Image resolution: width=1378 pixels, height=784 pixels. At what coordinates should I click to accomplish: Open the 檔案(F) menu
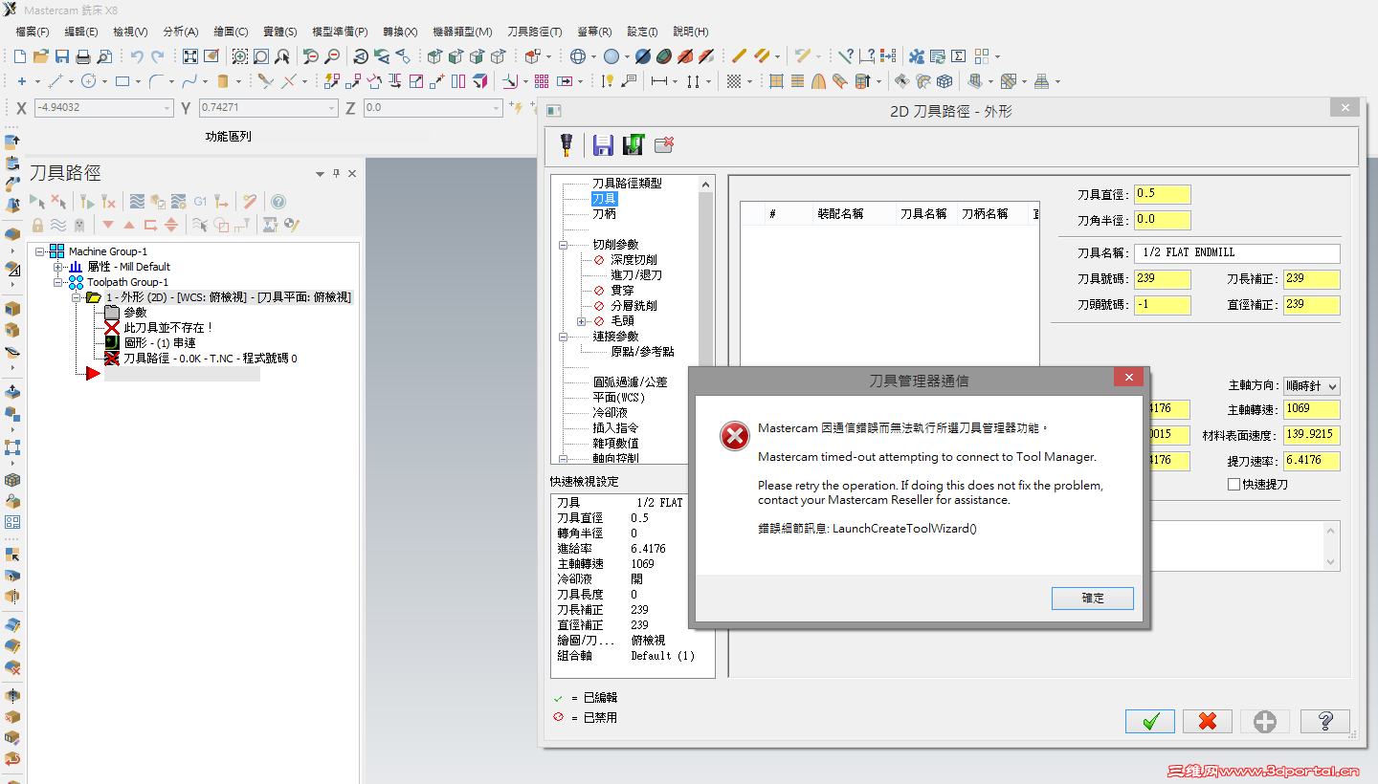coord(33,32)
